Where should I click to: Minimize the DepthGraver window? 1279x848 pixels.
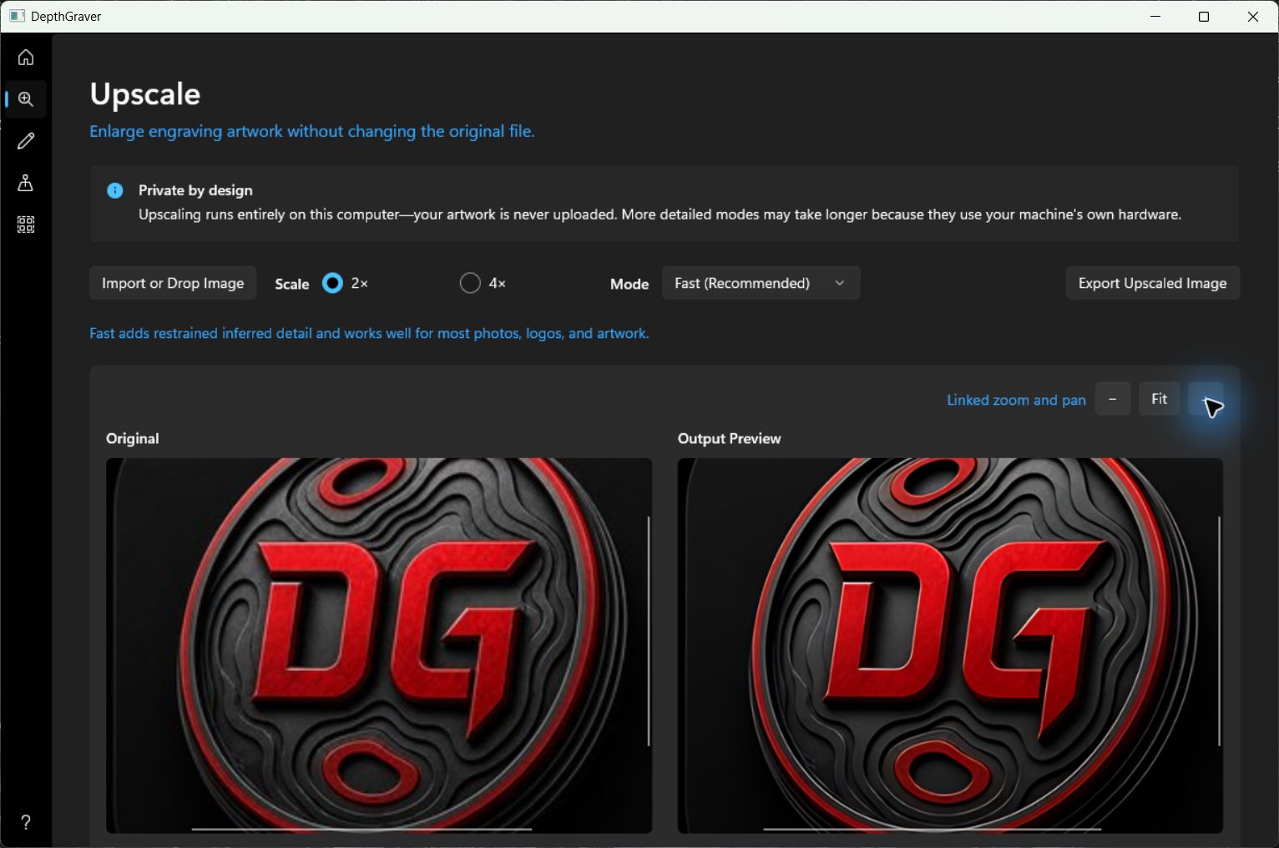coord(1155,17)
